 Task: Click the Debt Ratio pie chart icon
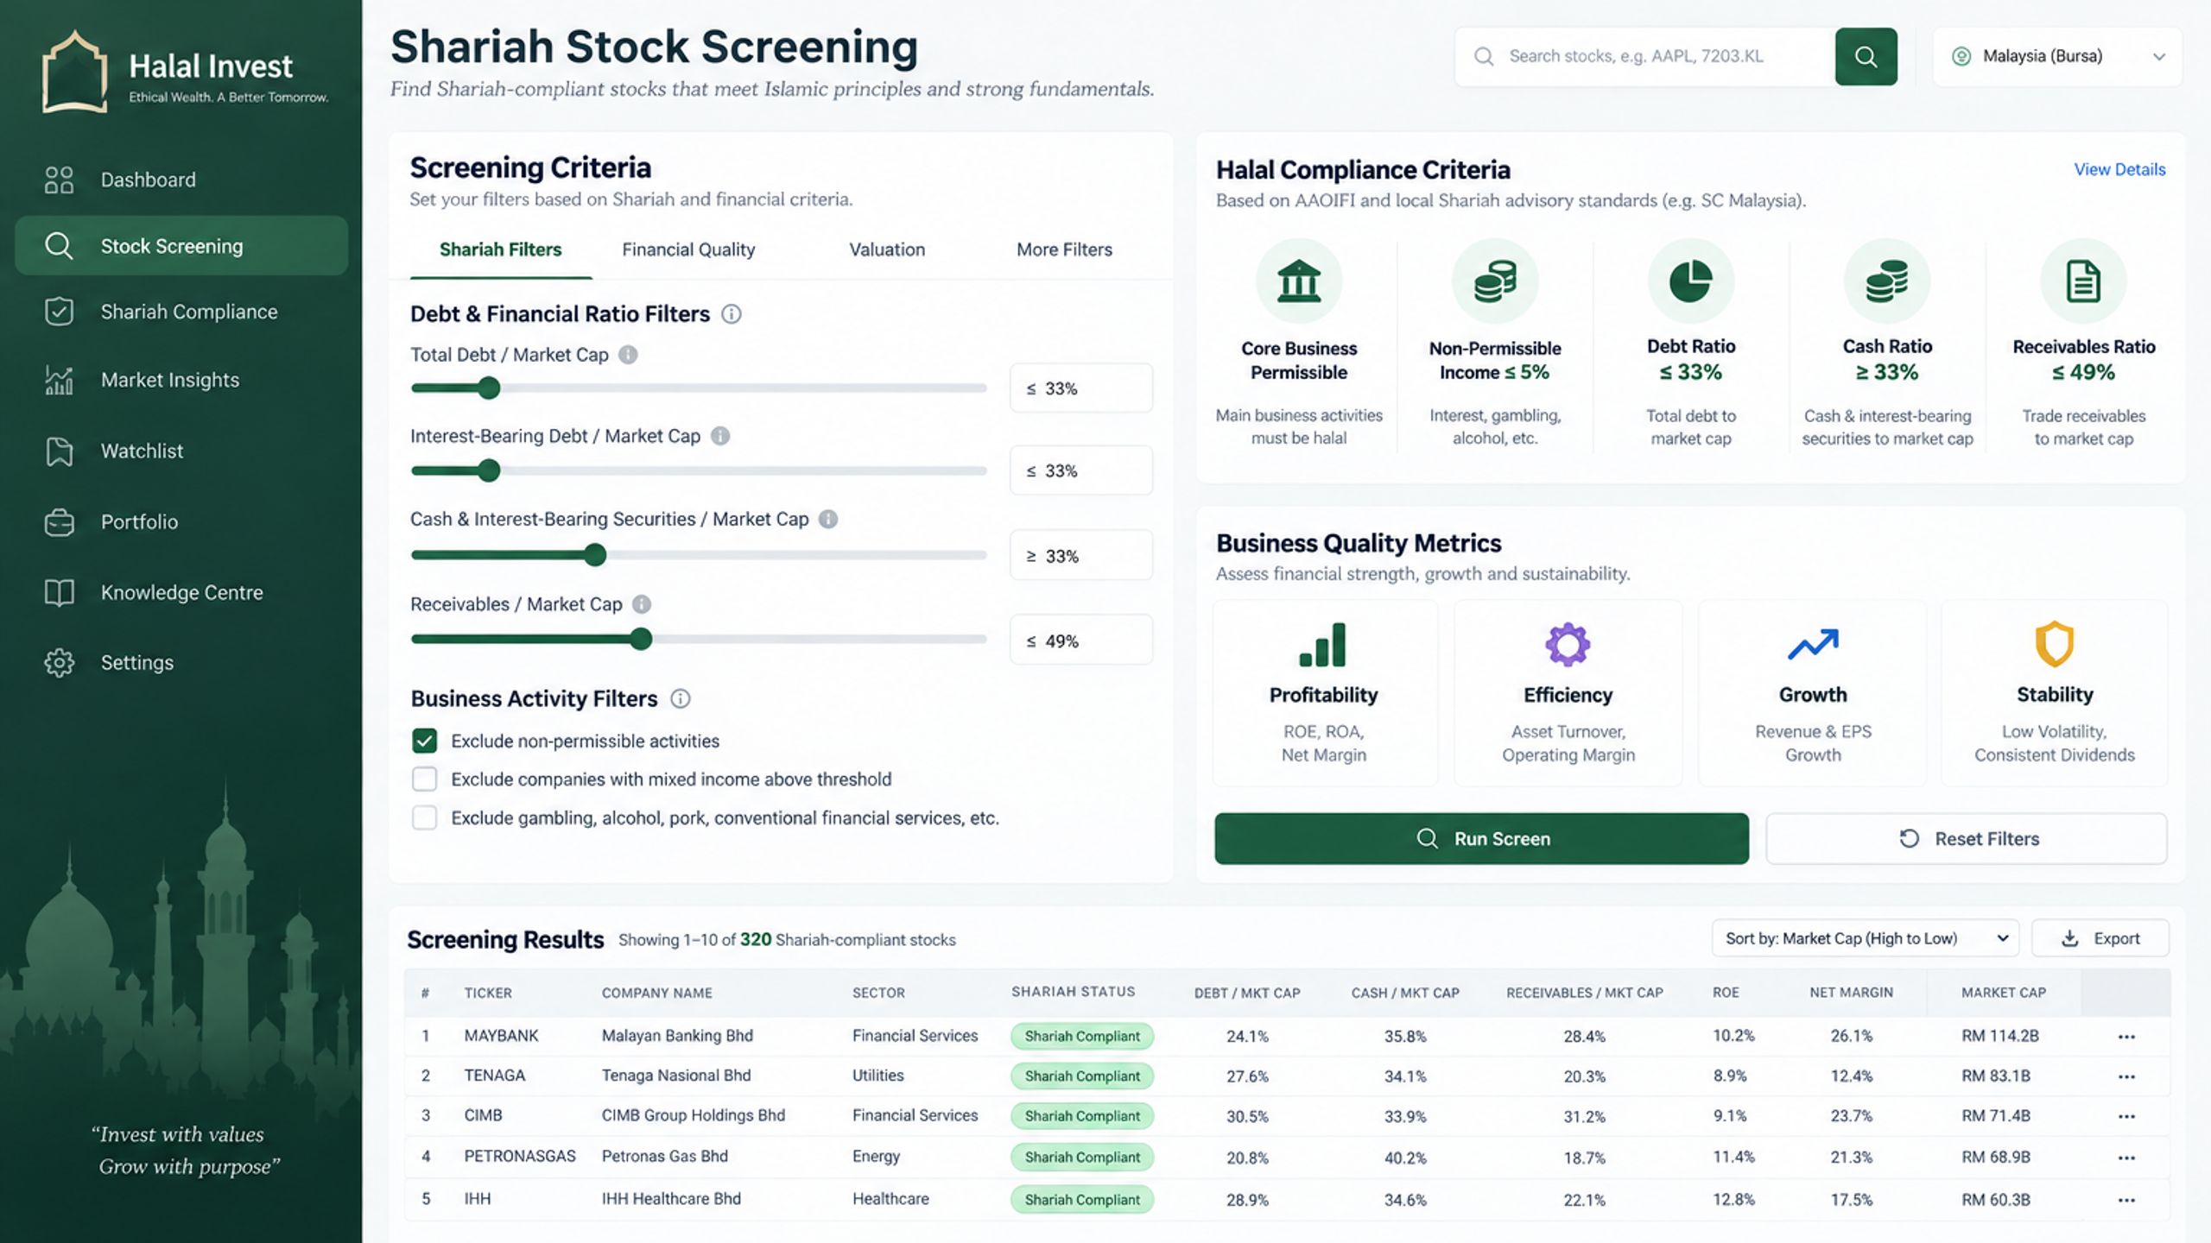click(x=1691, y=281)
